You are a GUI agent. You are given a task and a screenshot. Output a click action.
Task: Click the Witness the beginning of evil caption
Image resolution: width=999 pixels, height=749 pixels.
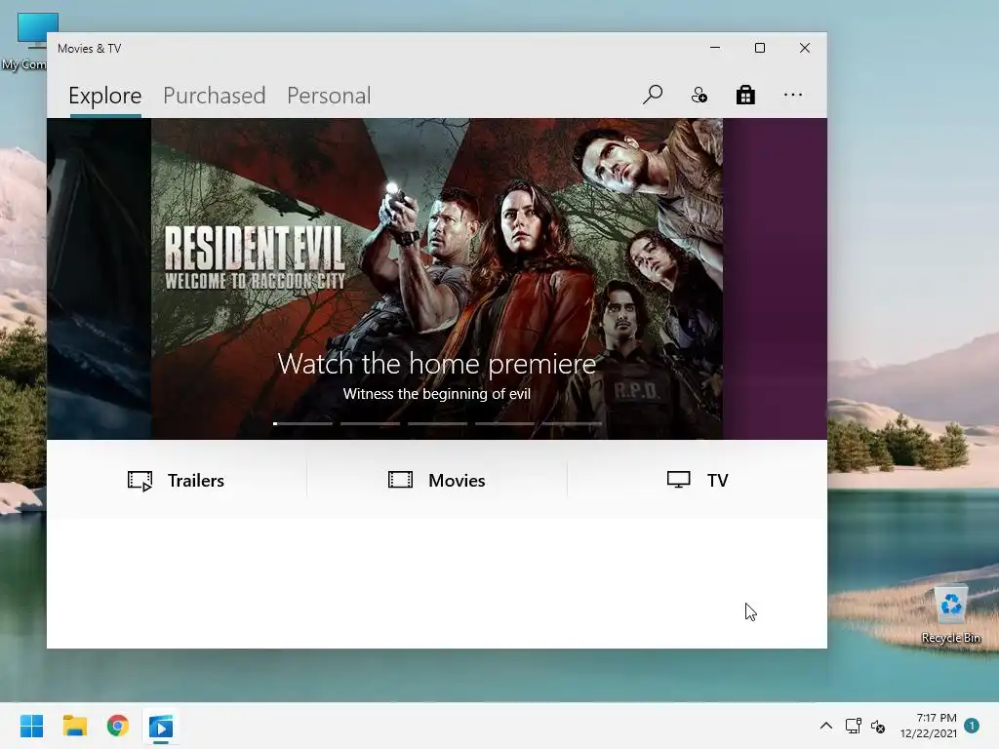(437, 394)
